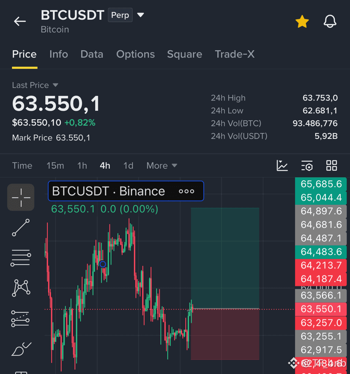Click the 24h Low value 62.681,1
The height and width of the screenshot is (374, 350).
pyautogui.click(x=320, y=111)
